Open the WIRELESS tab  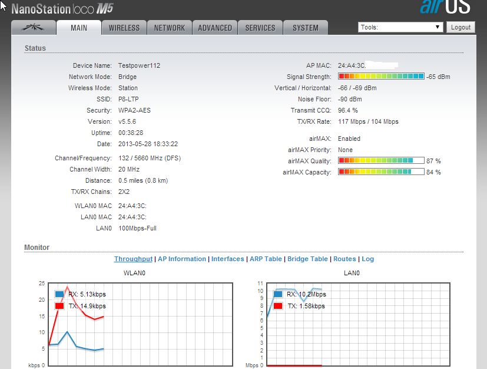(124, 28)
